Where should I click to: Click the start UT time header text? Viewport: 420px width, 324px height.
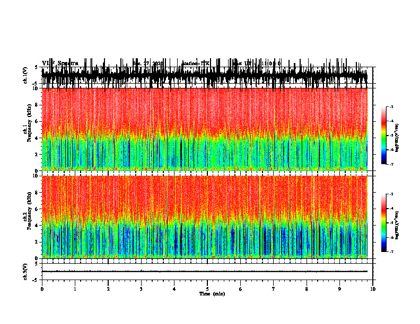point(257,64)
